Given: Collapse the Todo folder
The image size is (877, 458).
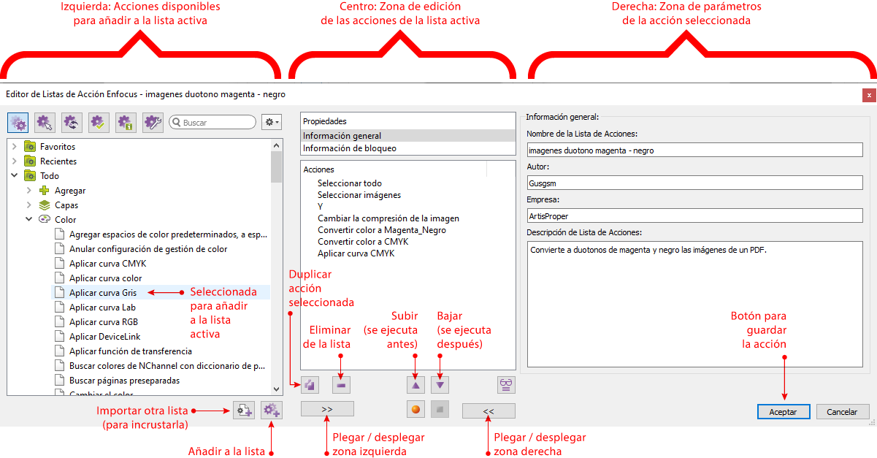Looking at the screenshot, I should [14, 176].
